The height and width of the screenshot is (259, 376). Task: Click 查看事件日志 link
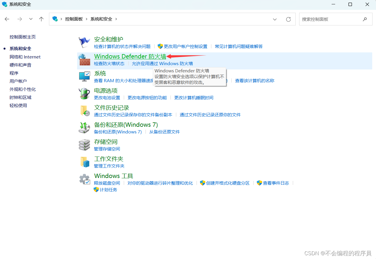pos(276,183)
